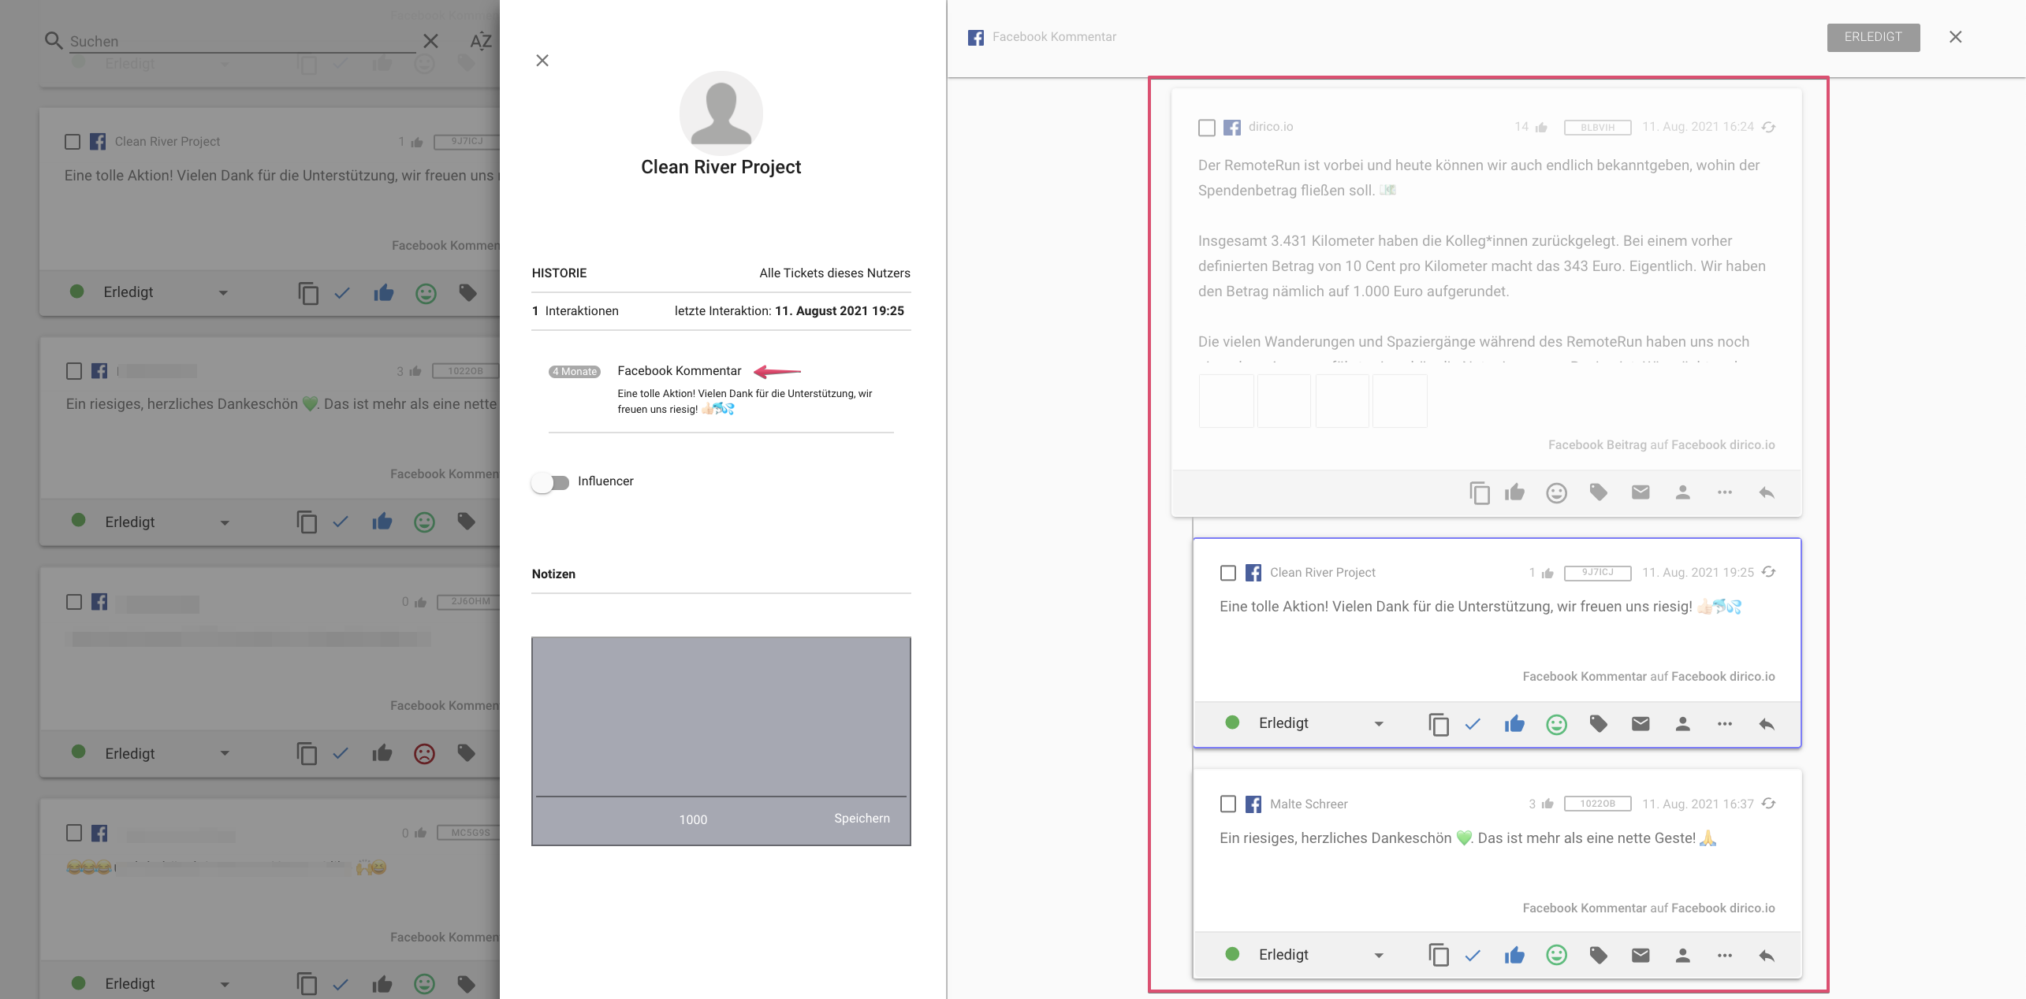This screenshot has width=2026, height=999.
Task: Reply to Clean River Project comment
Action: [1767, 724]
